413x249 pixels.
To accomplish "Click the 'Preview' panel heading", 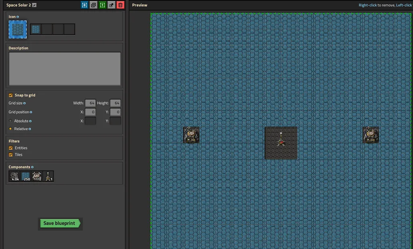I will click(140, 5).
